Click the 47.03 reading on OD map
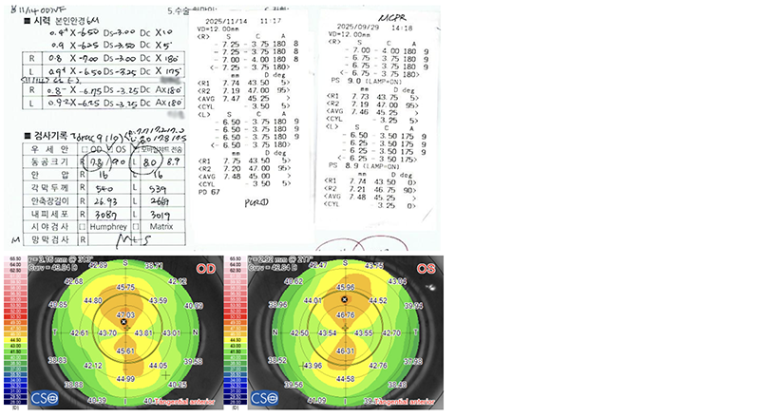The image size is (759, 417). (x=125, y=315)
